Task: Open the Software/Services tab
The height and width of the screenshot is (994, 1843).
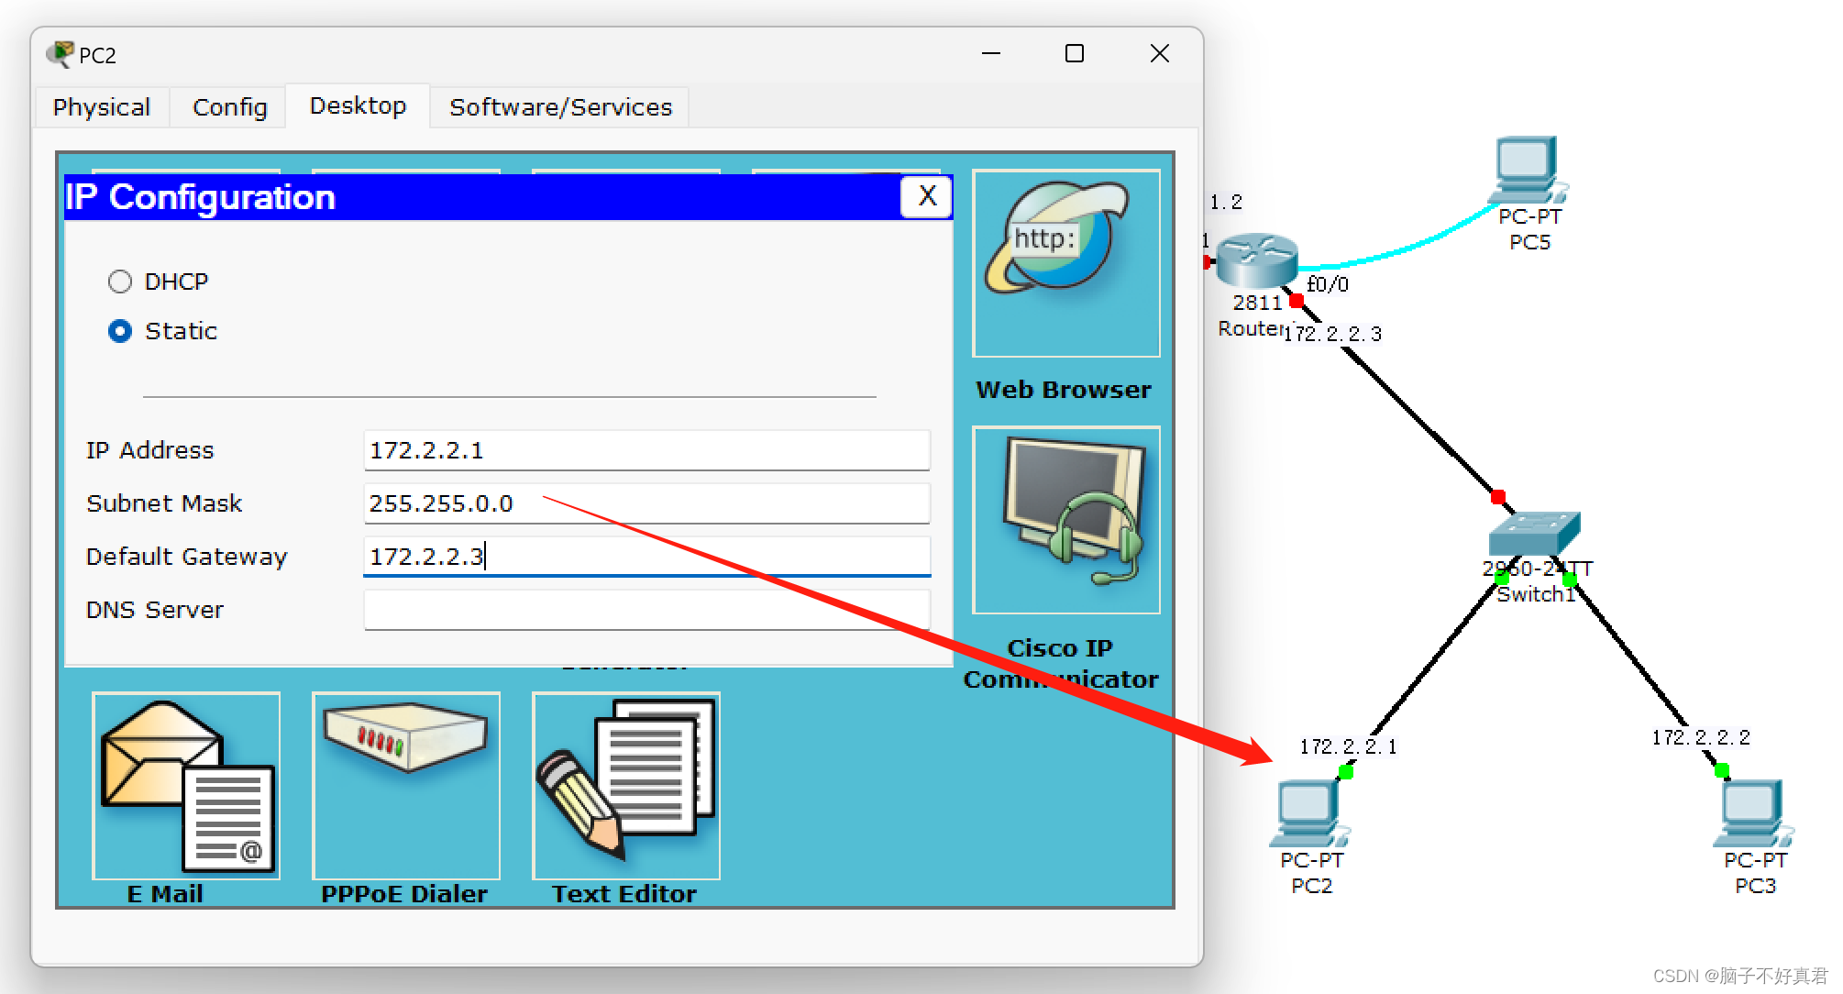Action: [x=560, y=107]
